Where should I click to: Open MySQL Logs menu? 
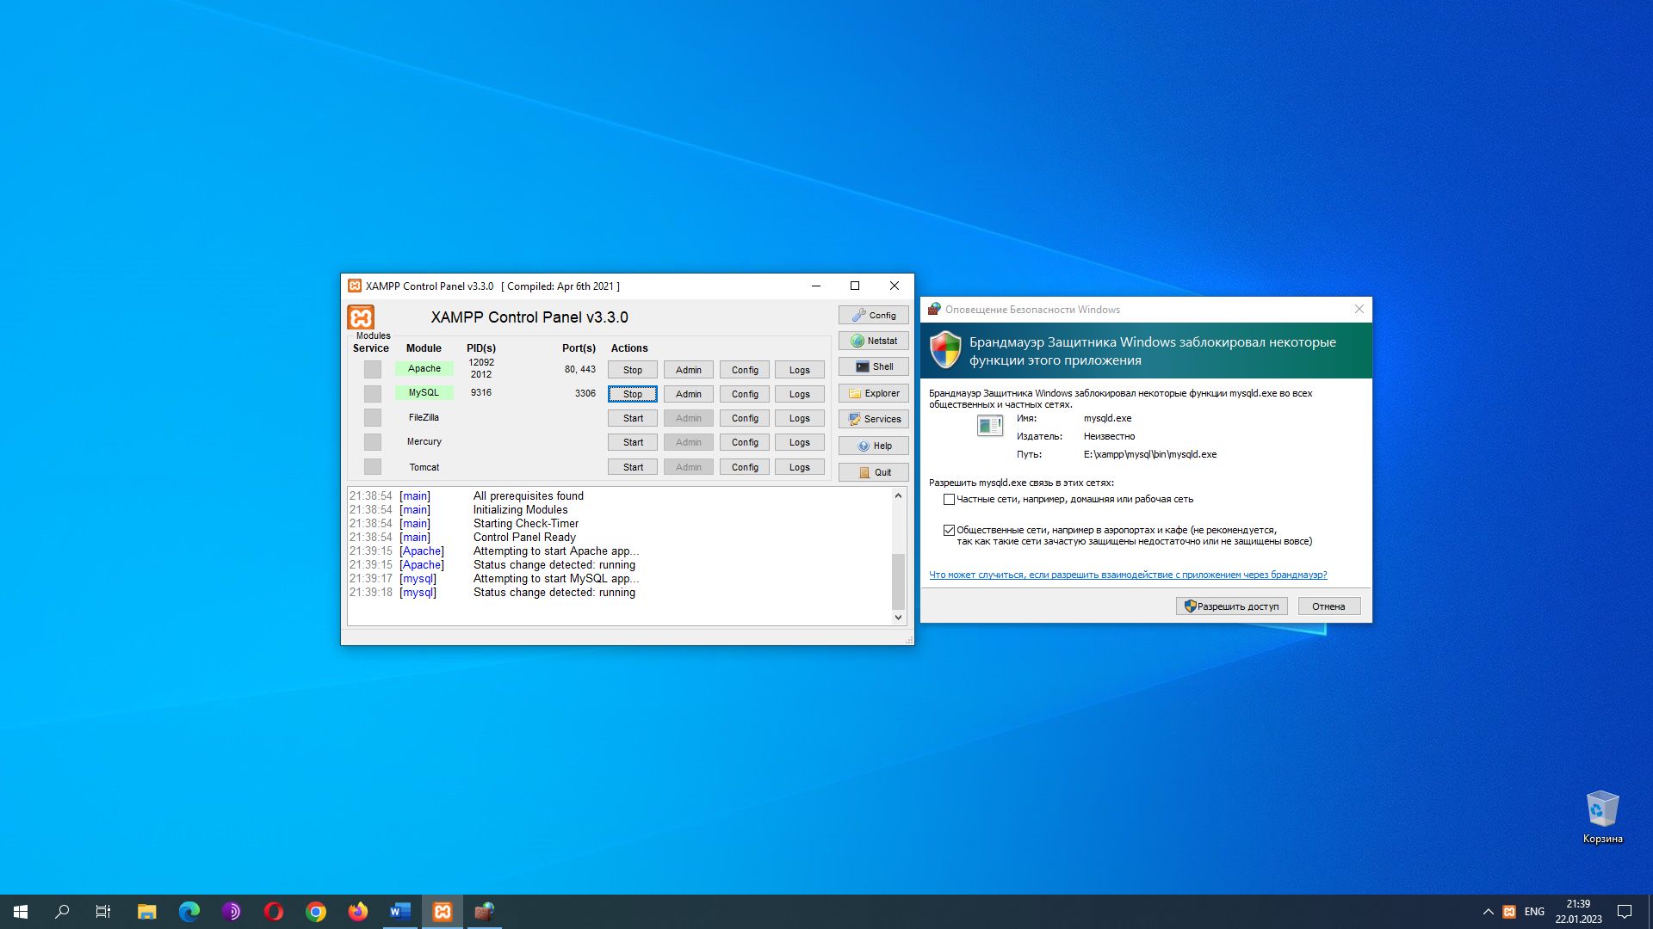tap(800, 394)
